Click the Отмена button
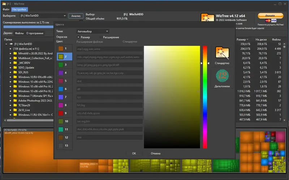Viewport: 289px width, 180px height. click(x=156, y=153)
